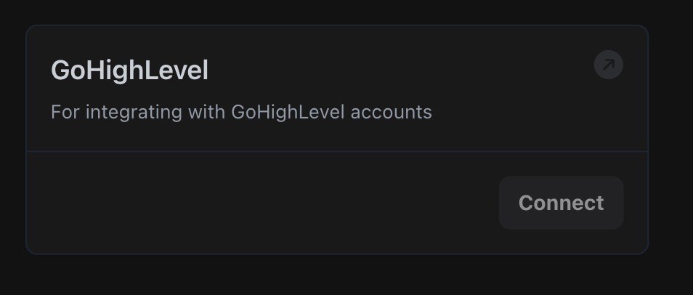Click the word "GoHighLevel" in the heading
Screen dimensions: 693x295
pyautogui.click(x=129, y=70)
